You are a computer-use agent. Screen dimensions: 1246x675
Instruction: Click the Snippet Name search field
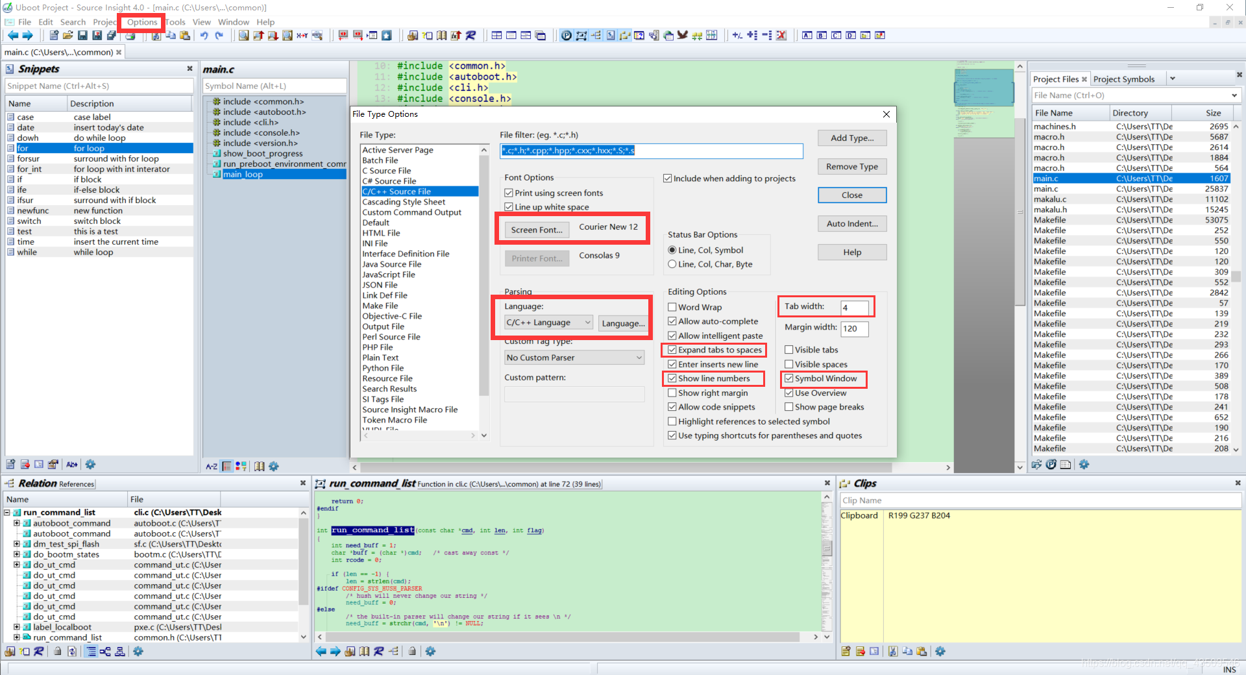point(99,86)
